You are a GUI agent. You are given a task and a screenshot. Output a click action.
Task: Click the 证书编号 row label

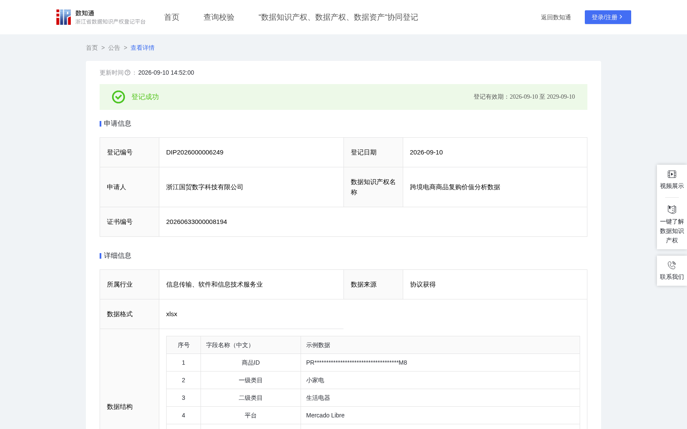(120, 222)
